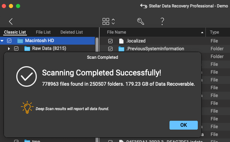Expand the Raw Data (8215) node
This screenshot has height=142, width=230.
coord(9,49)
